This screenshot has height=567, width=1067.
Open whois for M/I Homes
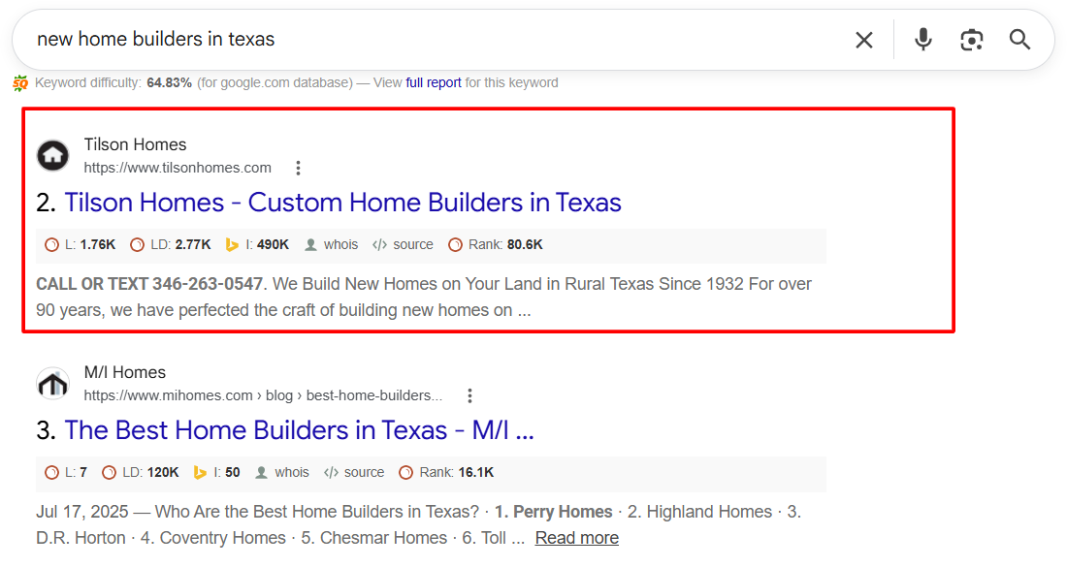(x=282, y=473)
